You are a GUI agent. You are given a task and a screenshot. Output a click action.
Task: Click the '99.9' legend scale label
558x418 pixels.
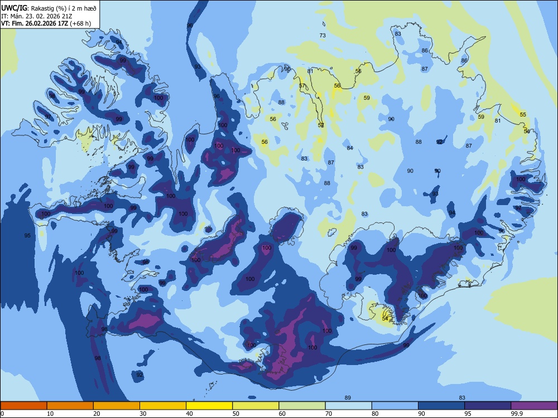coord(516,414)
